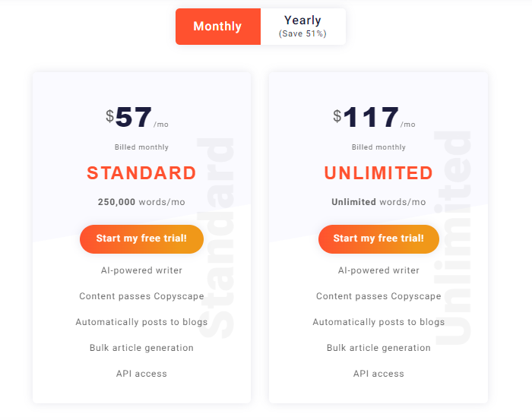532x420 pixels.
Task: Switch to Yearly billing (Save 51%)
Action: pyautogui.click(x=303, y=27)
